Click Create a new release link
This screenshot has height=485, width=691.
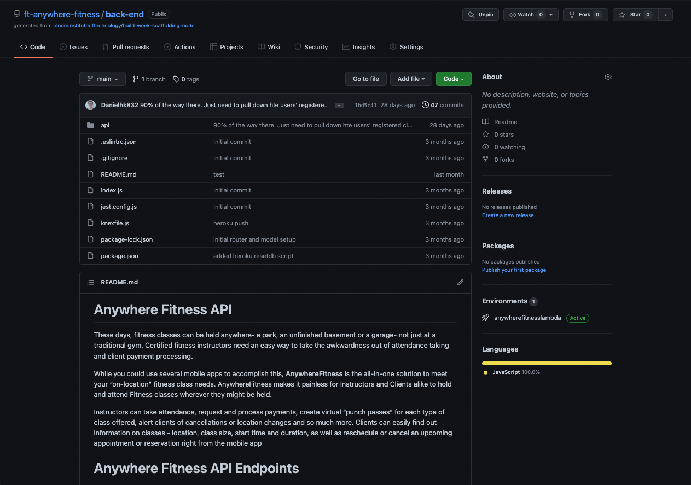pos(508,215)
